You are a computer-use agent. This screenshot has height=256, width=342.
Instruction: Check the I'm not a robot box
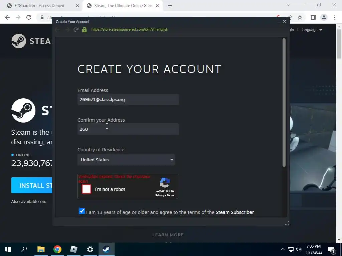(87, 189)
